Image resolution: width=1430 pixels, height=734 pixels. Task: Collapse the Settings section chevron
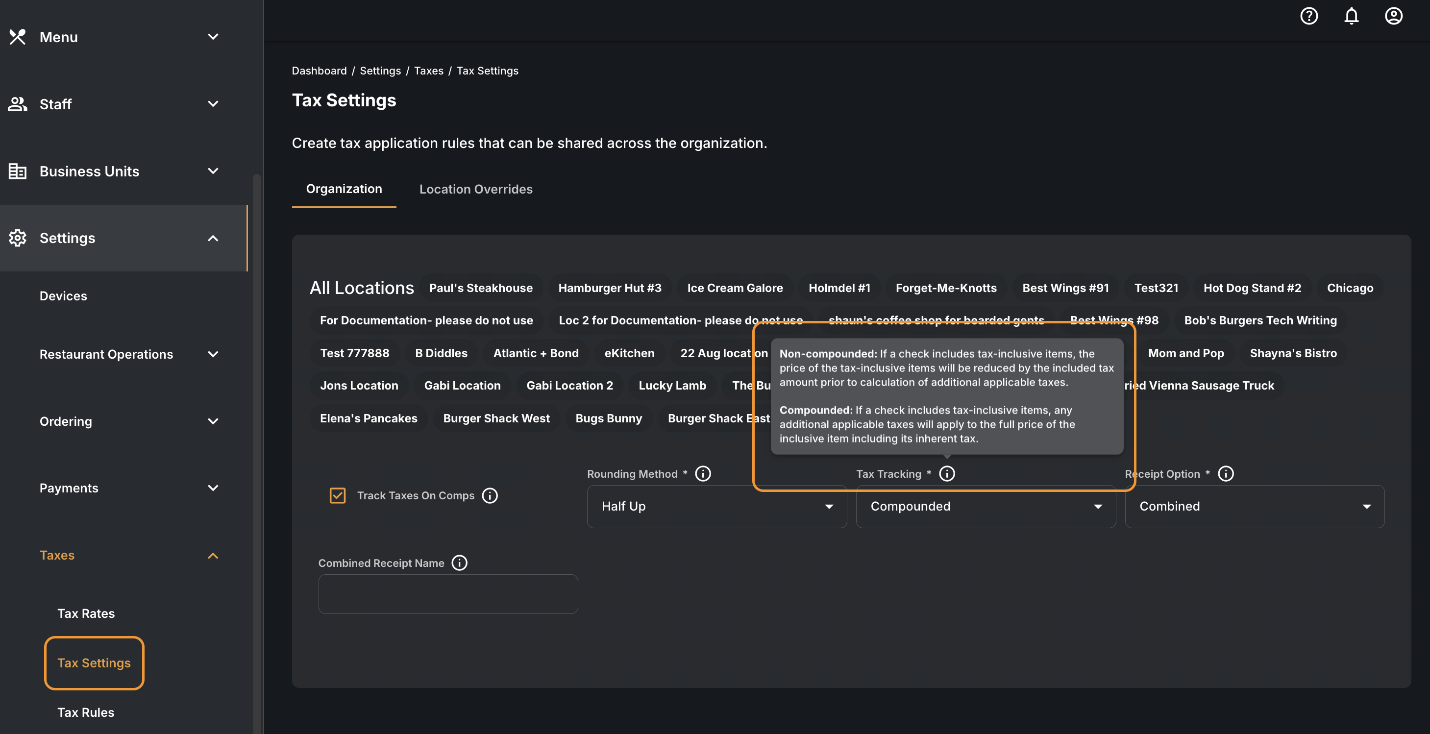(x=213, y=238)
